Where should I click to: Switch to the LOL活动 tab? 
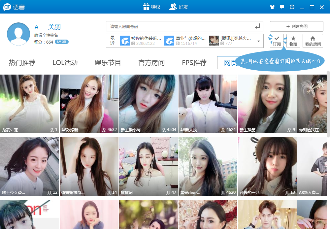pyautogui.click(x=65, y=63)
